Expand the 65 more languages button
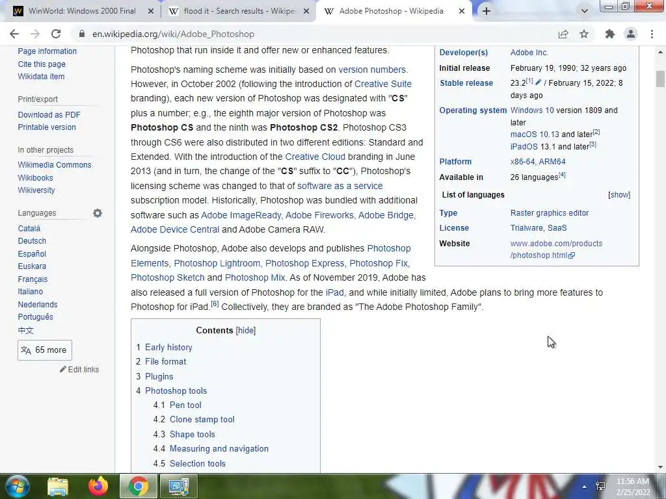 (x=45, y=350)
